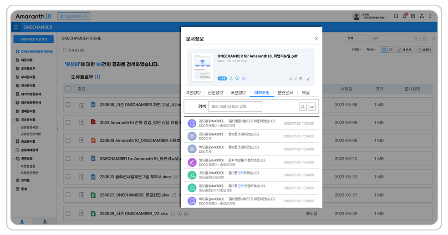
Task: Collapse the 공유문서함 tree node
Action: coord(13,120)
